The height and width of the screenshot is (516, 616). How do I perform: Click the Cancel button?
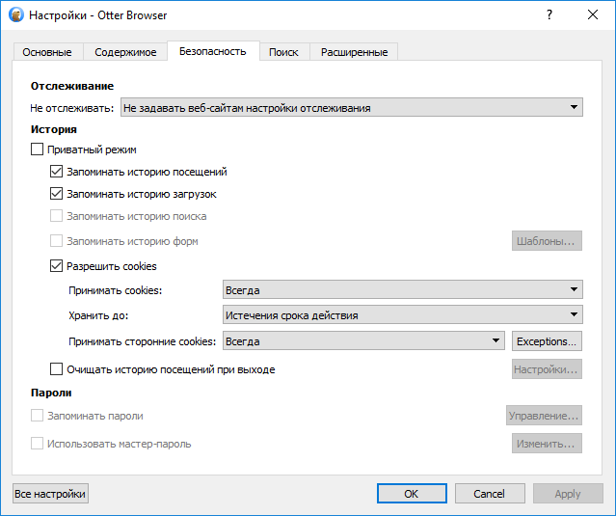489,494
